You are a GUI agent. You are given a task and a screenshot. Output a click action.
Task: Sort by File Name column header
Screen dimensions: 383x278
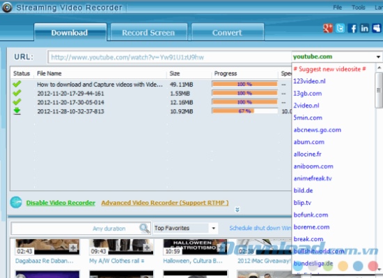point(49,74)
